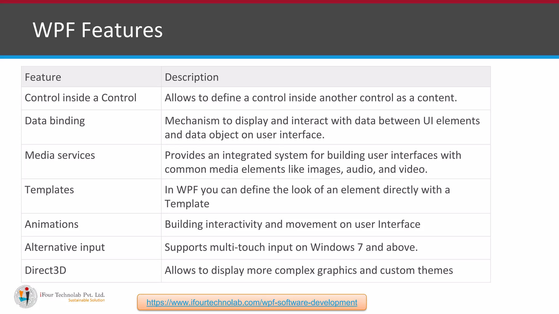Click the iFour Technolab circular logo

coord(26,297)
